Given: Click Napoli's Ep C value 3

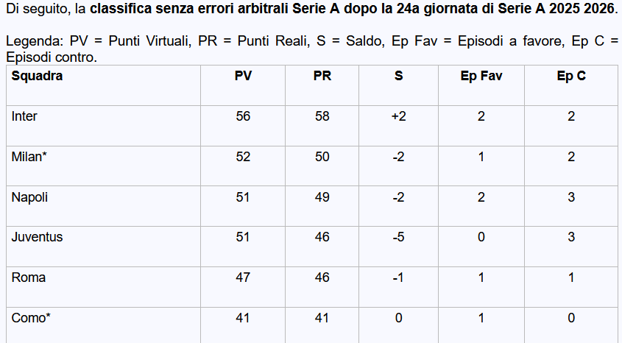Looking at the screenshot, I should (x=571, y=197).
